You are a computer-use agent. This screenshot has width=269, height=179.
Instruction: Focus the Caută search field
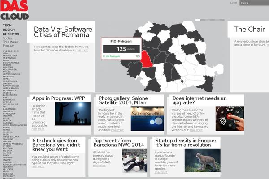[x=254, y=3]
